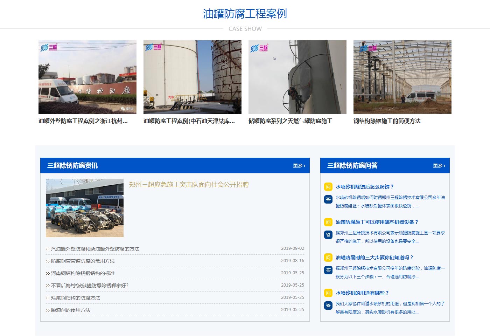Click the 问 icon beside 水喷砂机除锈后怎么防锈

[x=328, y=187]
